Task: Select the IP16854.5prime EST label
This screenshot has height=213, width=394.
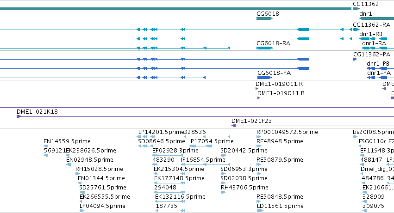Action: (203, 160)
